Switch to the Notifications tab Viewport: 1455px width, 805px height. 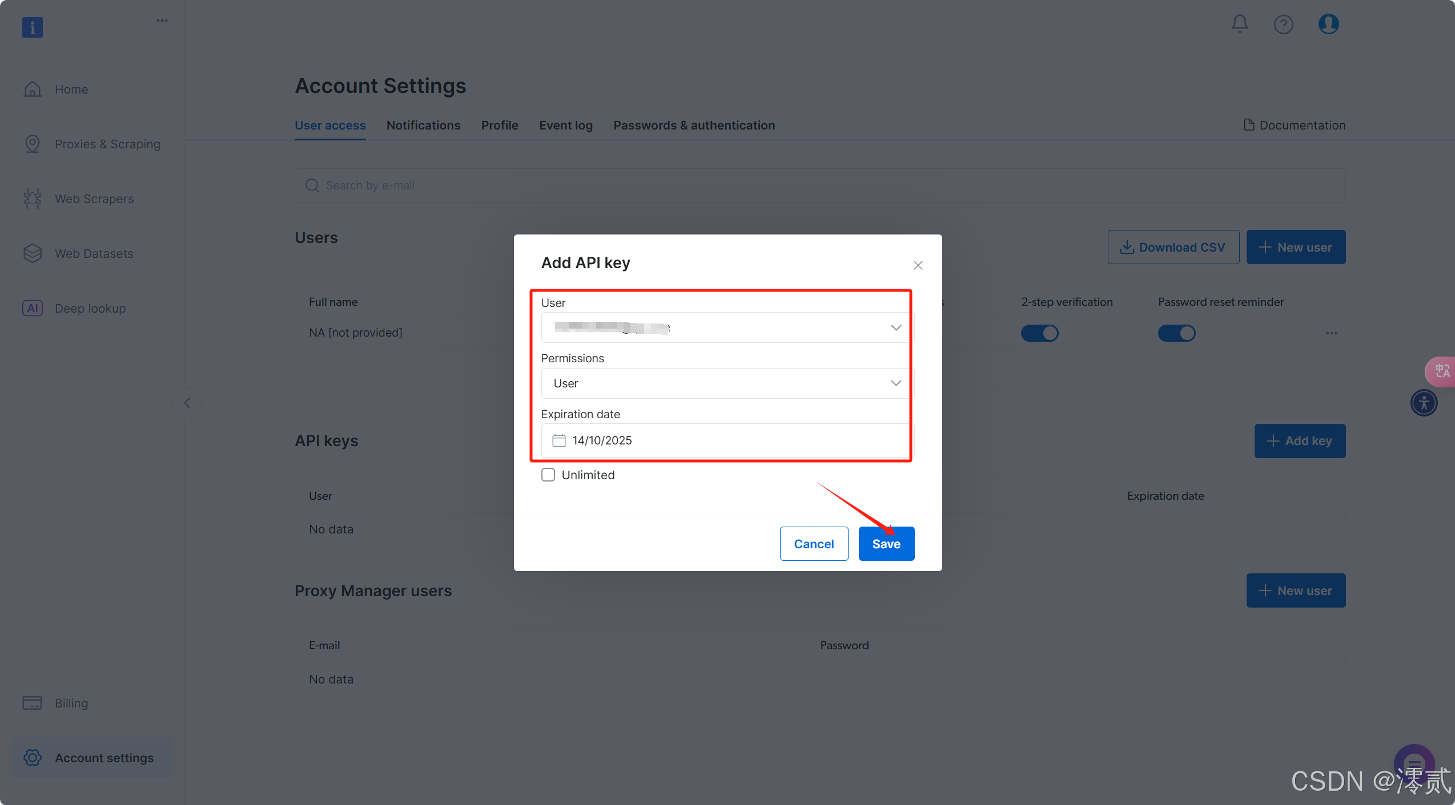point(423,126)
